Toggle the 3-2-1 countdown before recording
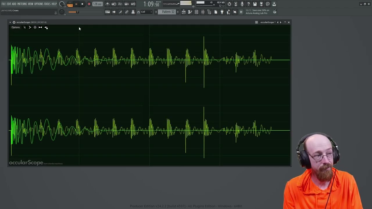The width and height of the screenshot is (372, 209). click(120, 4)
